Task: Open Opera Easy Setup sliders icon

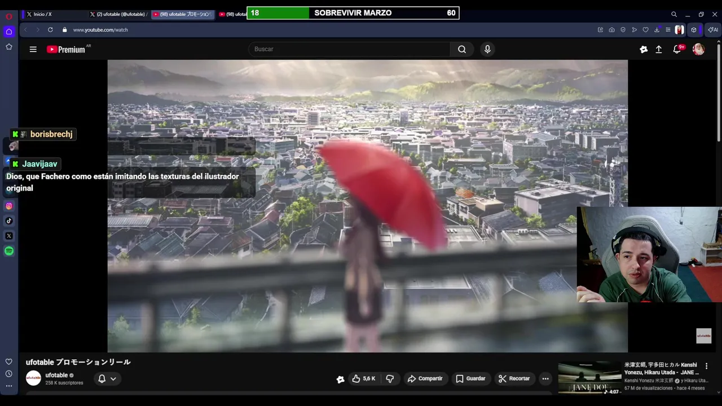Action: 668,30
